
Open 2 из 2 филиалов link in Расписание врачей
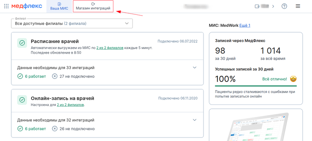pos(110,48)
